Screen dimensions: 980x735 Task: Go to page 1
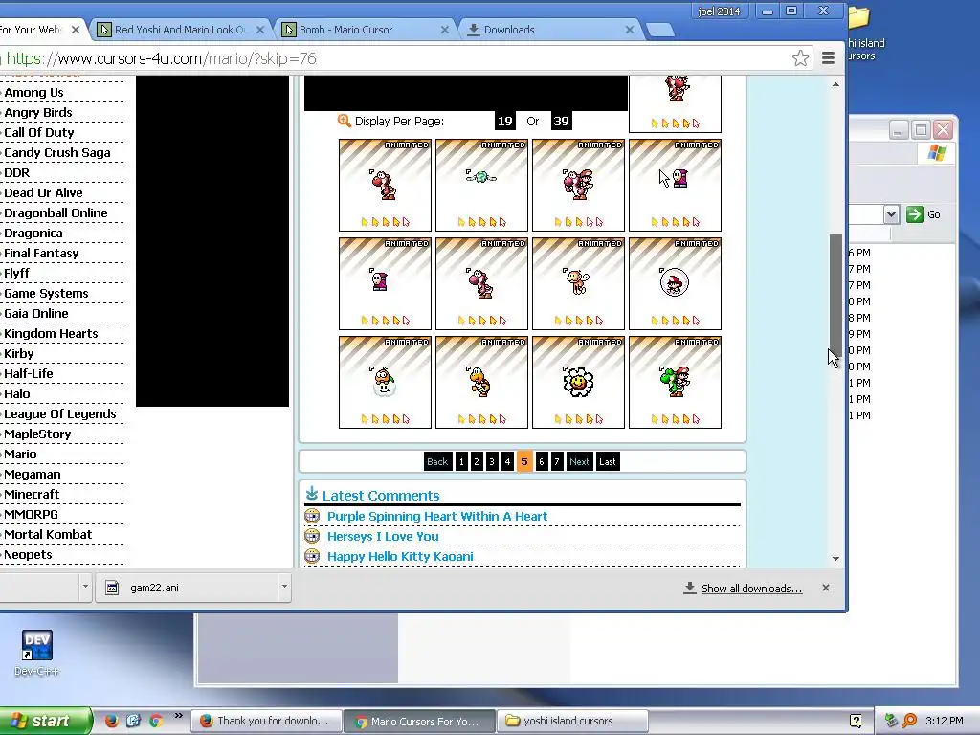coord(461,461)
